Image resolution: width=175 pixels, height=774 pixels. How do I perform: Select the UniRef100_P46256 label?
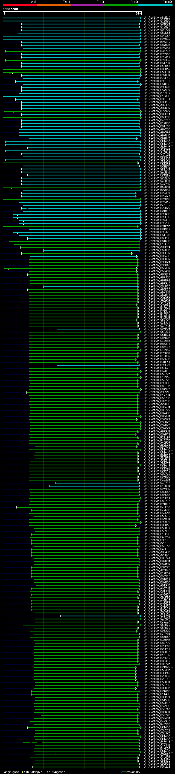pos(157,440)
